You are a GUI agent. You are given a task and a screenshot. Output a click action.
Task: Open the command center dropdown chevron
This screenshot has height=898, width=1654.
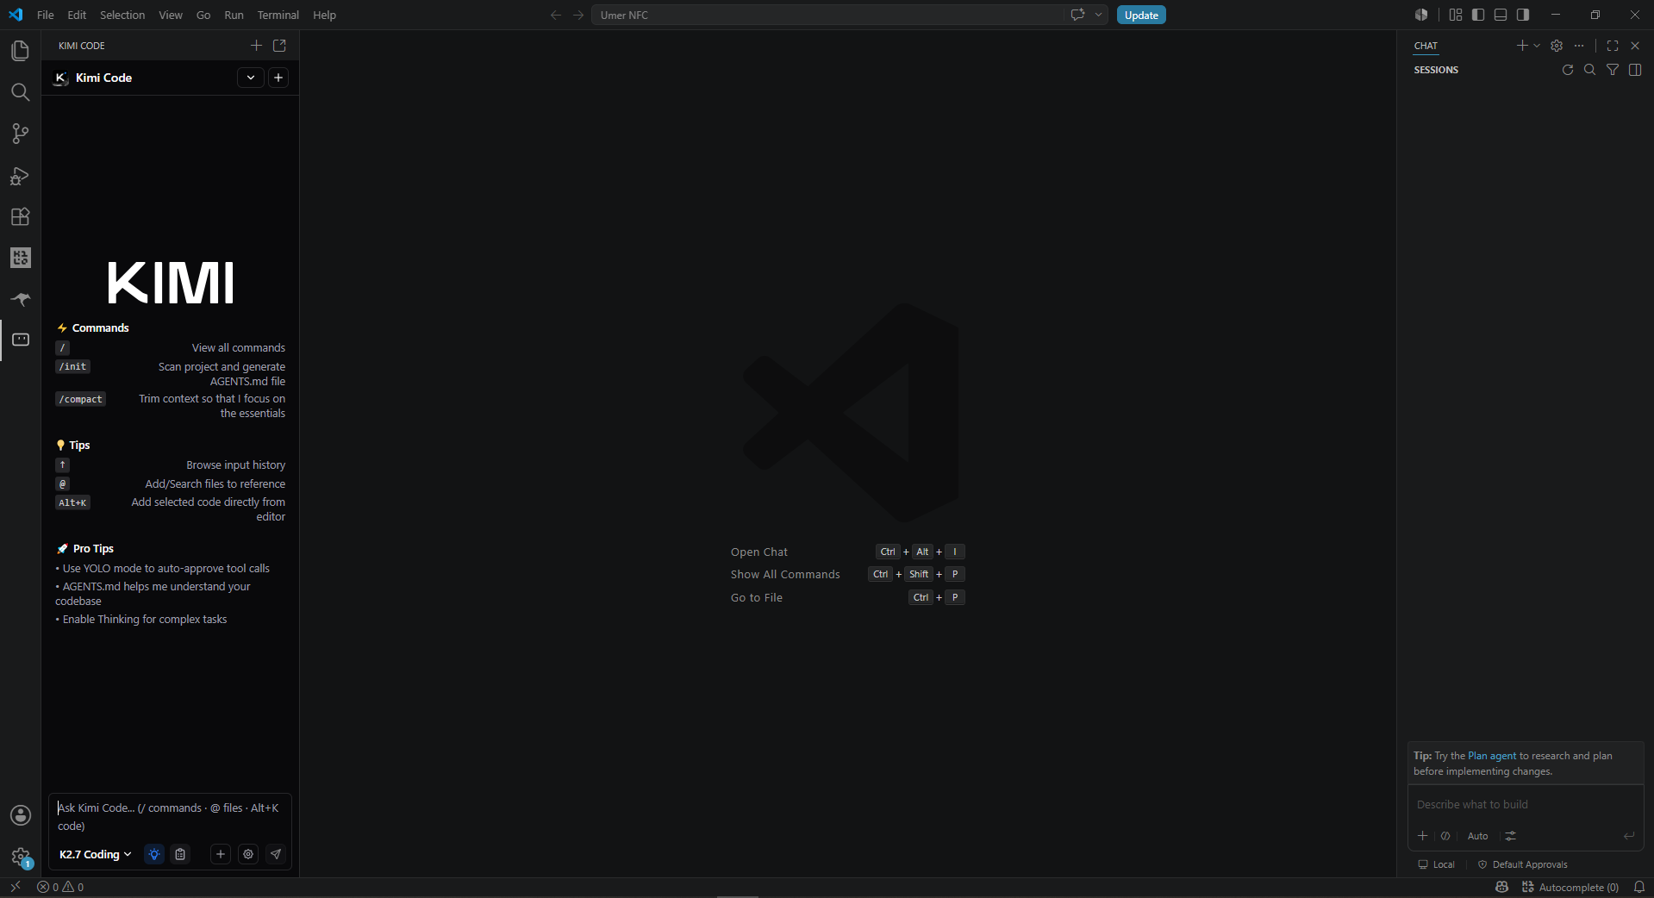point(1098,15)
